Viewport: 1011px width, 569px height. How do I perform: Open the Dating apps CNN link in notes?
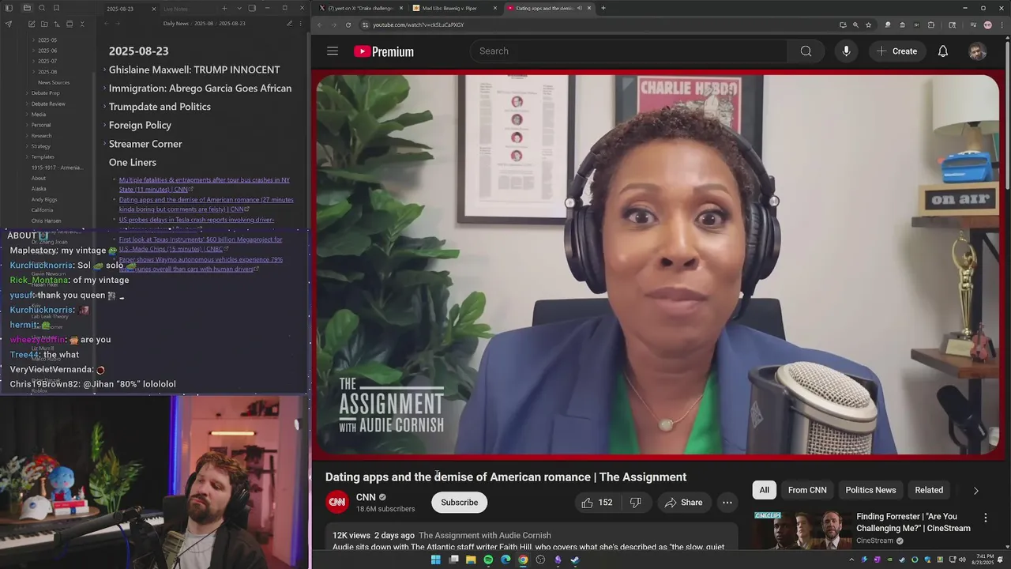pos(205,205)
